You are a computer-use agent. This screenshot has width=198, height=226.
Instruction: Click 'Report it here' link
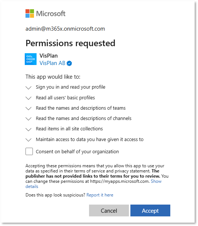click(x=100, y=195)
